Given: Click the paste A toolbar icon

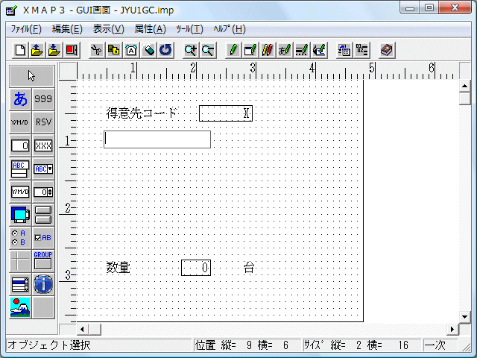Looking at the screenshot, I should pos(131,50).
